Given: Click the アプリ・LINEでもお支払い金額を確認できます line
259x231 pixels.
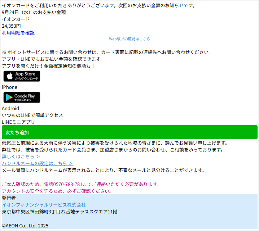Looking at the screenshot, I should pyautogui.click(x=51, y=59).
